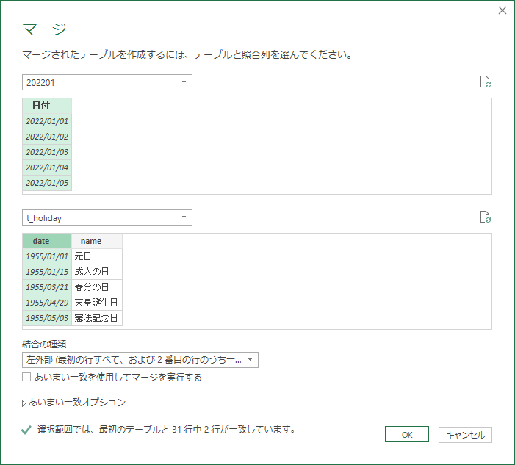This screenshot has height=465, width=515.
Task: Refresh preview icon beside t_holiday table dropdown
Action: 486,217
